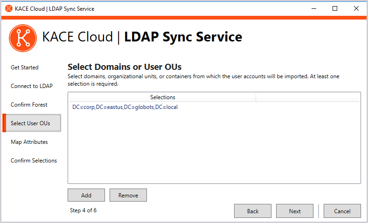
Task: Click the Remove button
Action: tap(128, 196)
